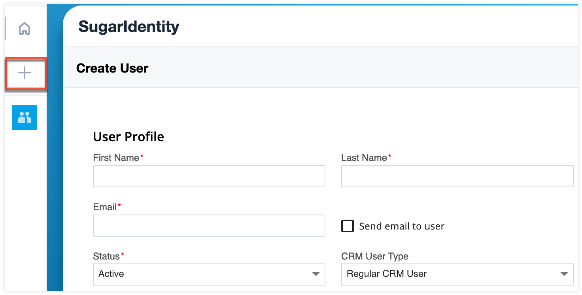Check the box next to Send email to user
The image size is (582, 295).
click(x=347, y=226)
